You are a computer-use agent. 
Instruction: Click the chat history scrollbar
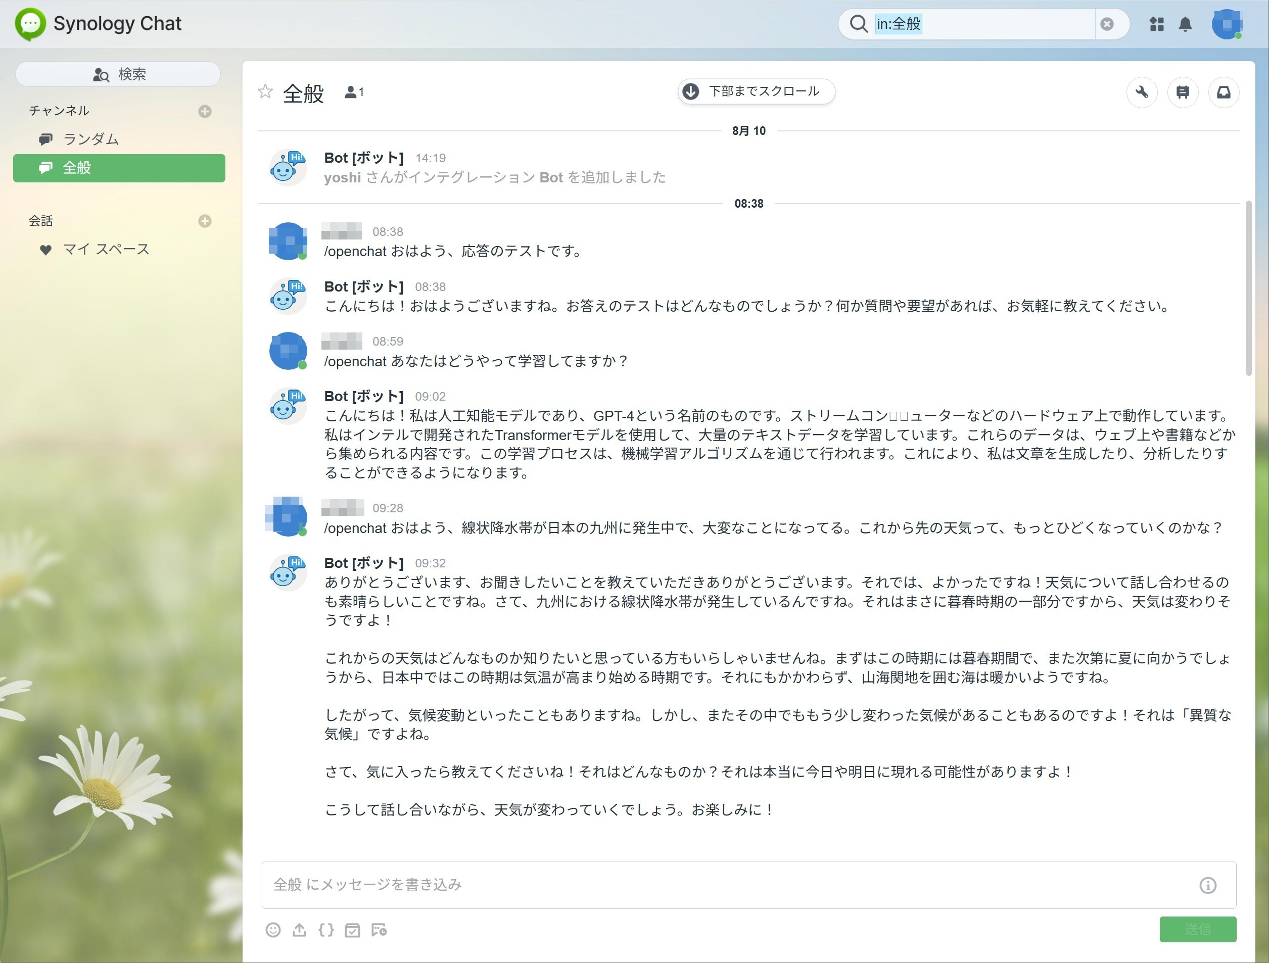coord(1249,289)
